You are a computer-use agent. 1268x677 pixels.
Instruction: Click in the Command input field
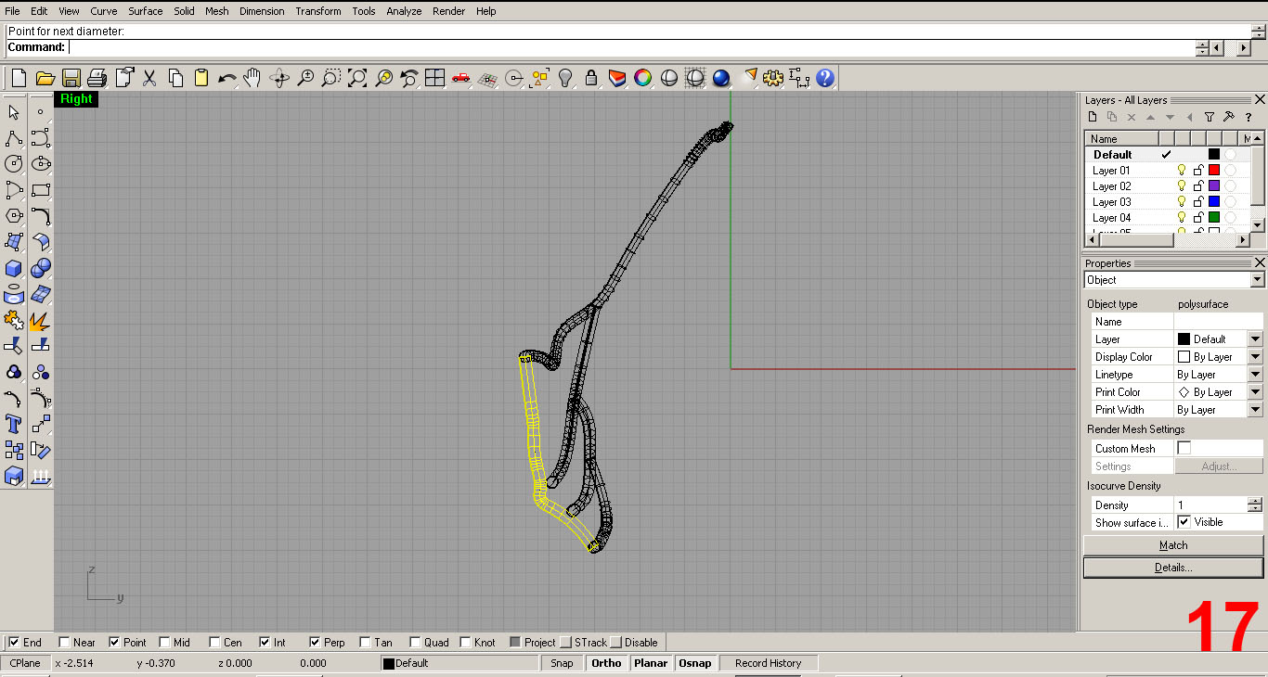tap(631, 47)
